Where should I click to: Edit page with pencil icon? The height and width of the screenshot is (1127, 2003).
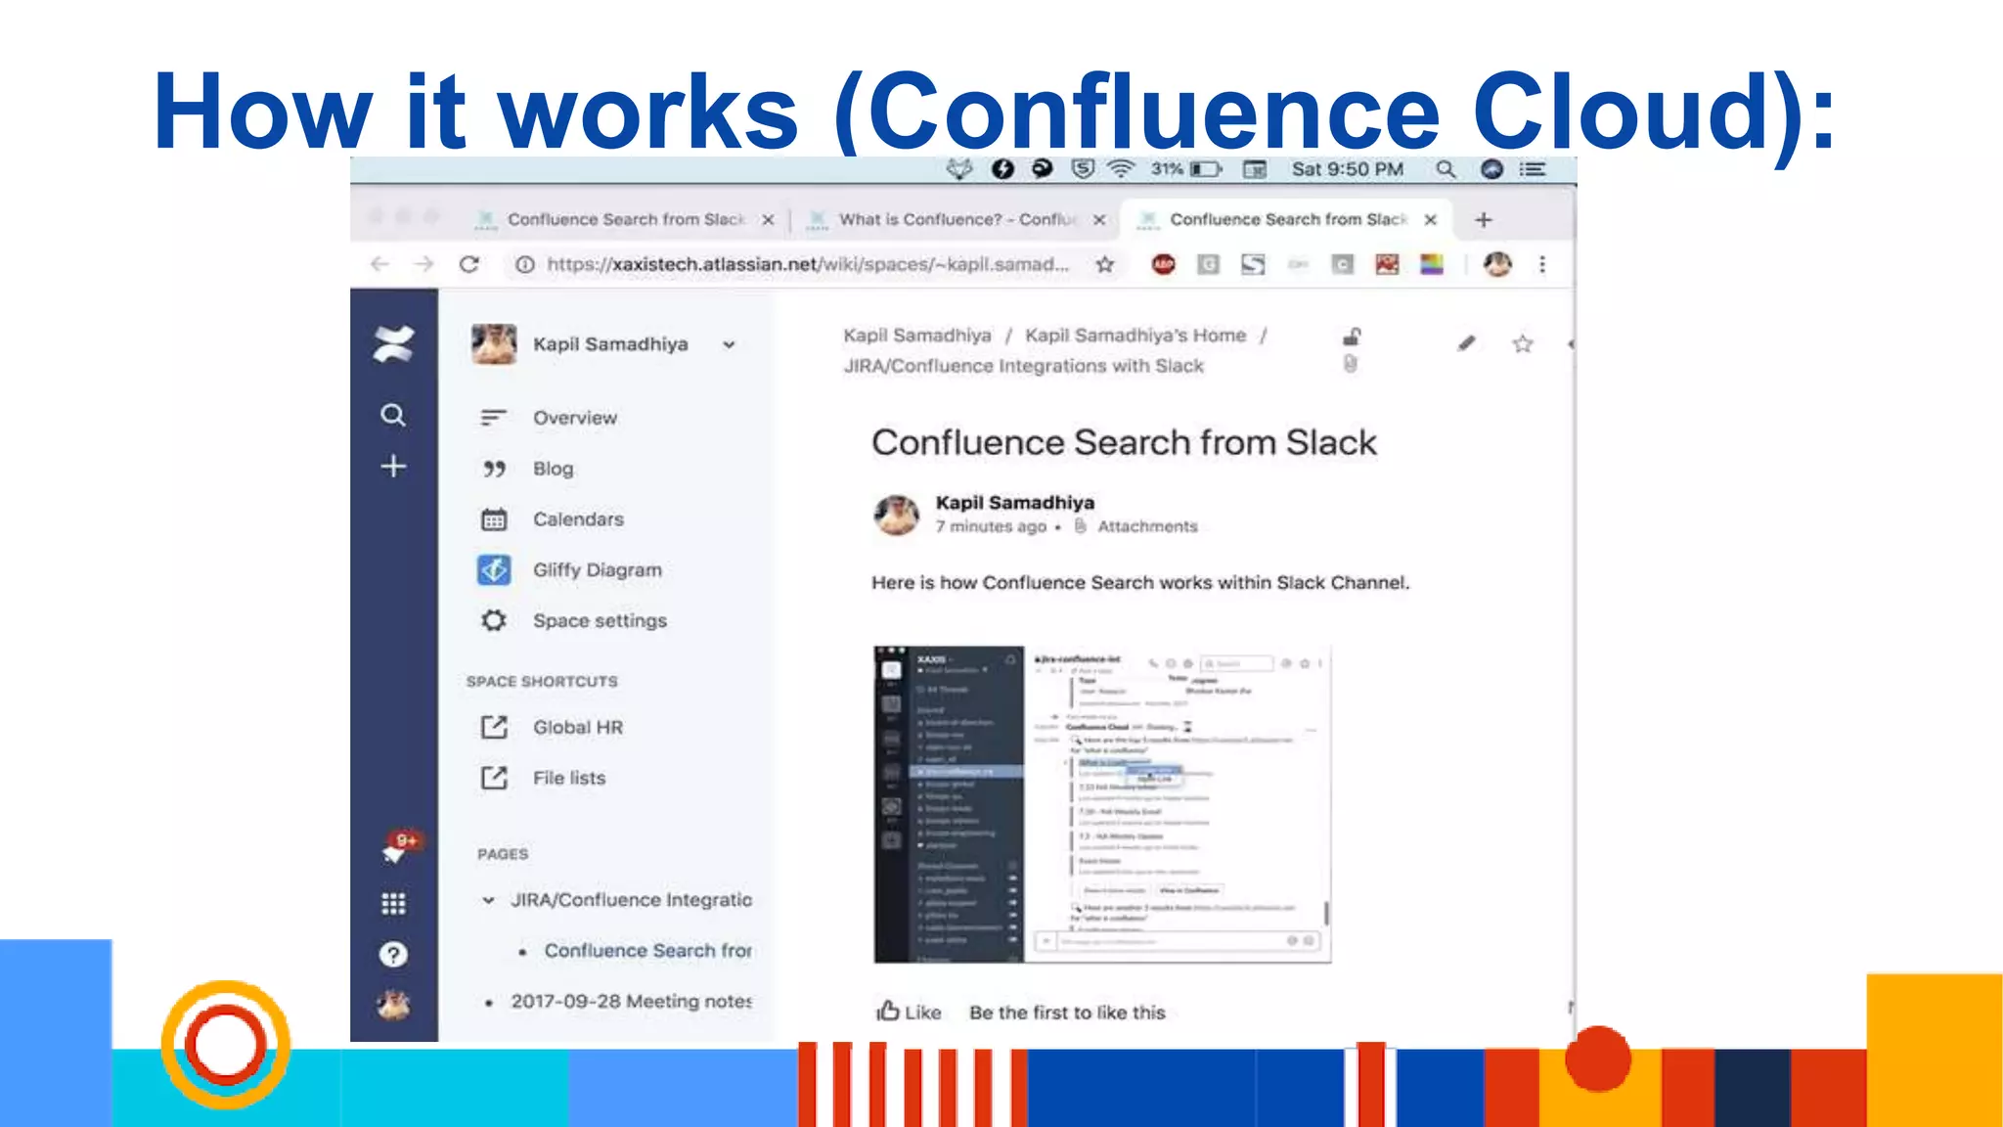point(1466,343)
